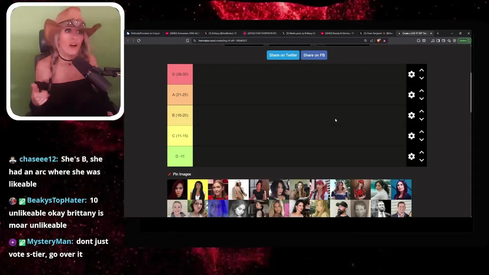Click Share on Twitter button
The height and width of the screenshot is (275, 489).
point(283,55)
